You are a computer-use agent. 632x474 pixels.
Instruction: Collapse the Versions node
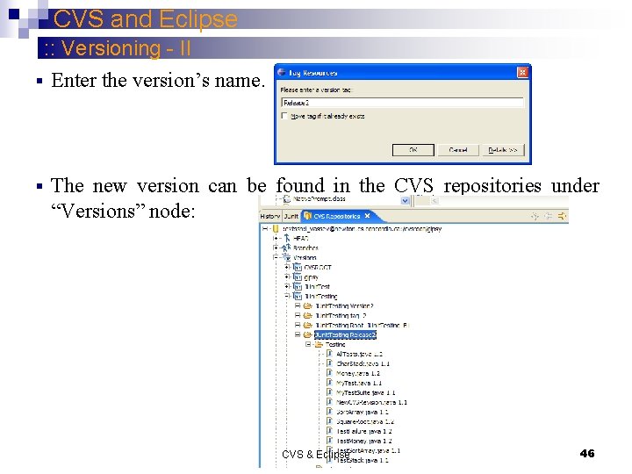[x=276, y=257]
